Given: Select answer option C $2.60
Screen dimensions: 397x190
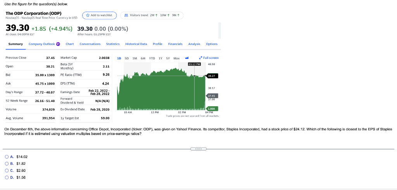Looking at the screenshot, I should tap(7, 171).
